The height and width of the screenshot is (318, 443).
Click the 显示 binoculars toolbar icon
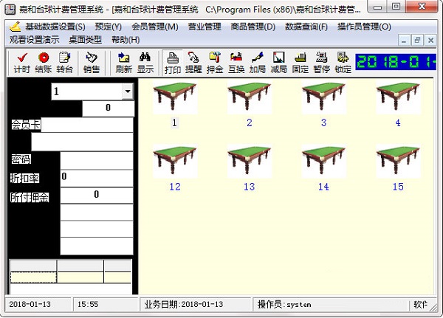pyautogui.click(x=145, y=63)
